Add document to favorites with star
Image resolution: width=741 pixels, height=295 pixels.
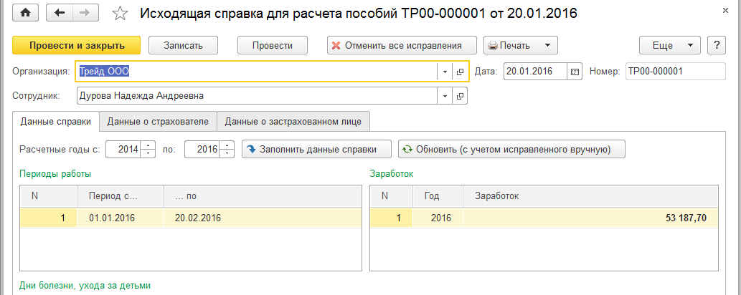121,14
